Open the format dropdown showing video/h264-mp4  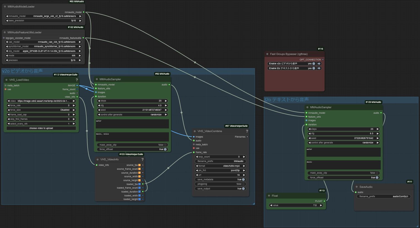220,166
